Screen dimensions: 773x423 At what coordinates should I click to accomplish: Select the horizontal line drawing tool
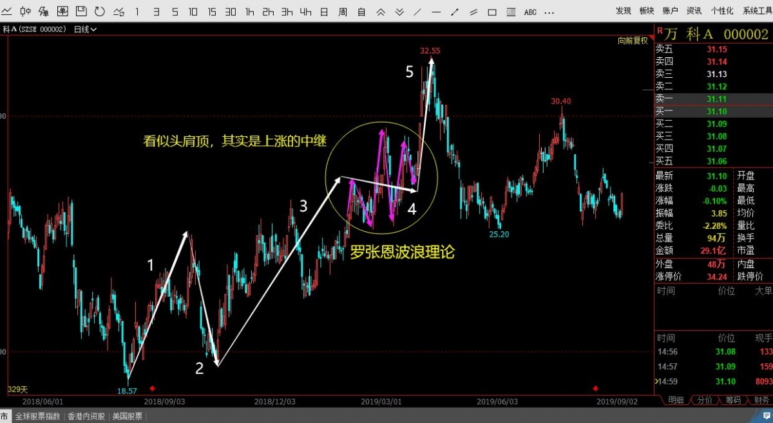(436, 12)
